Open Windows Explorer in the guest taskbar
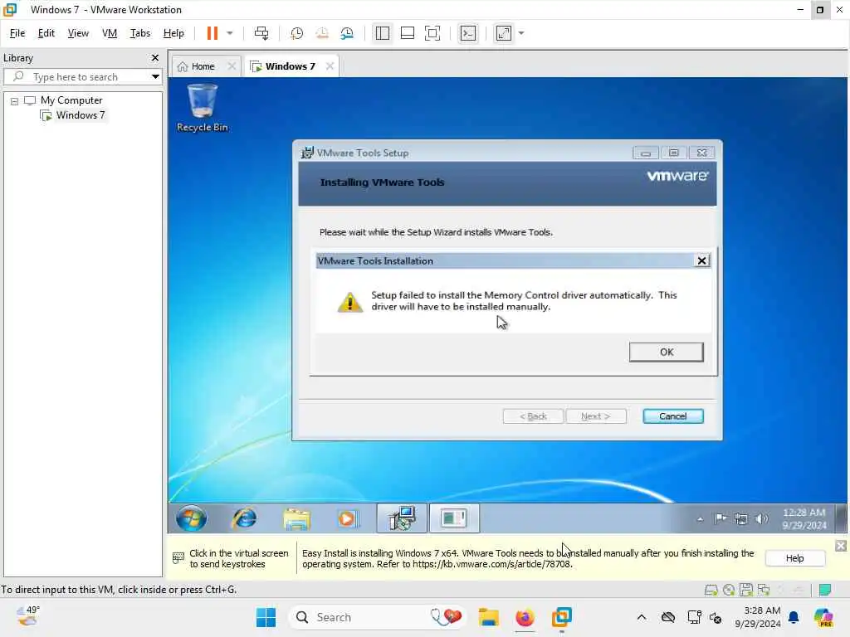 coord(296,518)
